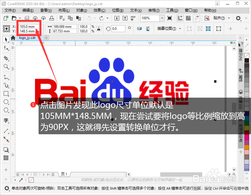Click the 描摹位图(T) button
The image size is (251, 195).
point(166,29)
